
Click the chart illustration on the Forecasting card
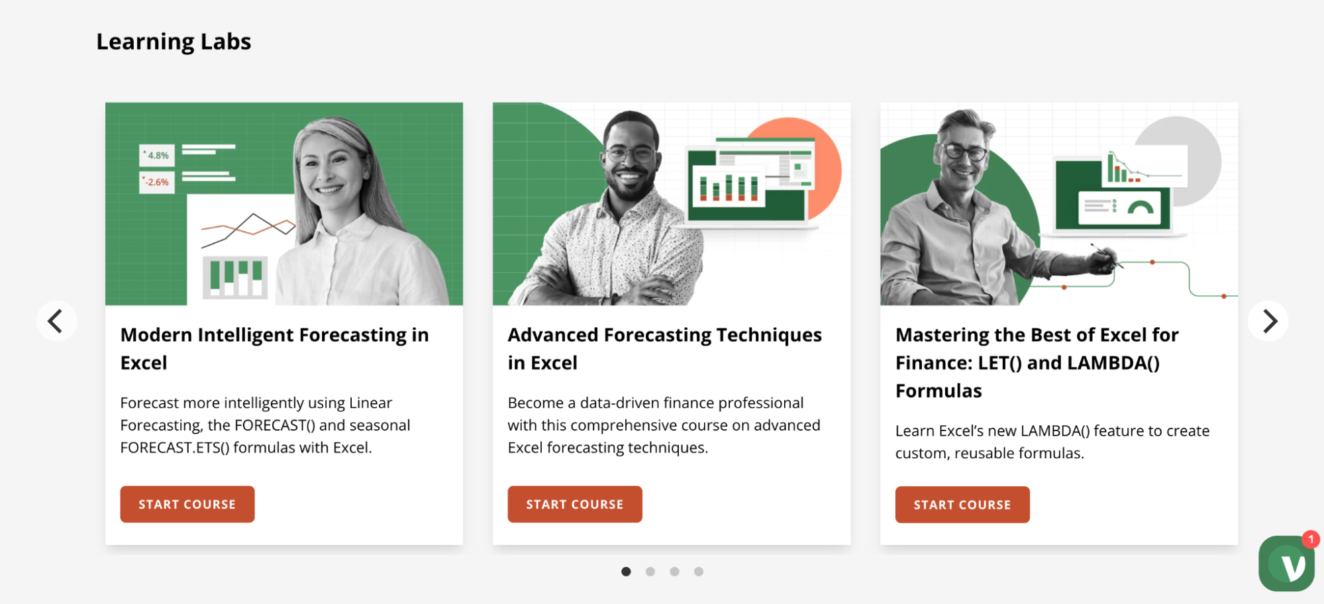pos(234,278)
